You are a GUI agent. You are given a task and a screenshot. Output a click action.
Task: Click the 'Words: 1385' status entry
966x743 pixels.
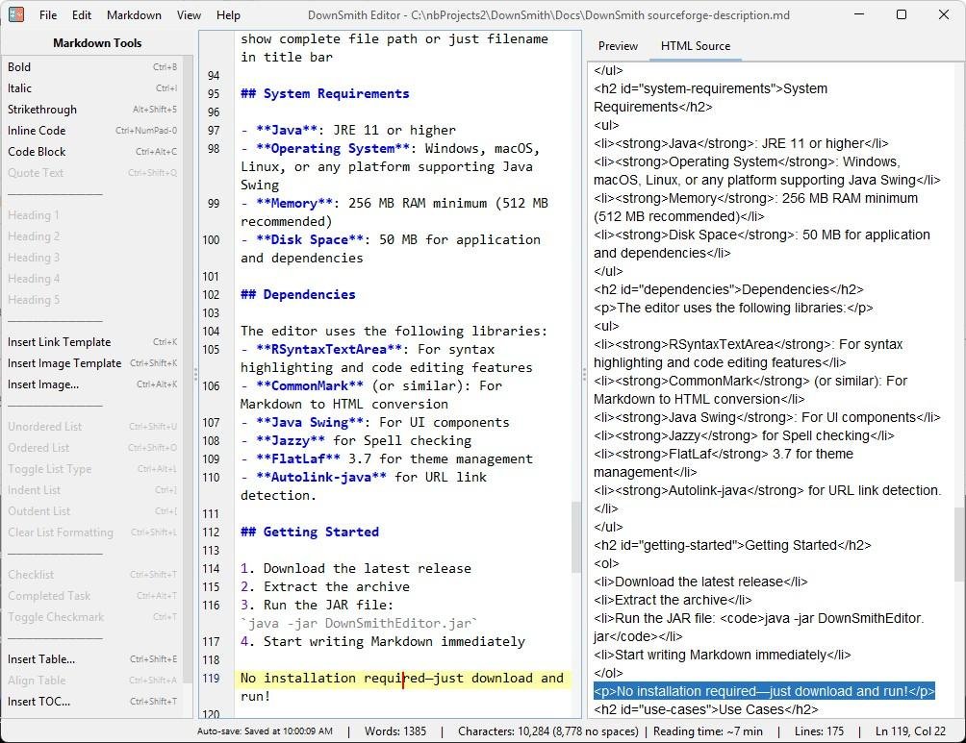tap(394, 731)
